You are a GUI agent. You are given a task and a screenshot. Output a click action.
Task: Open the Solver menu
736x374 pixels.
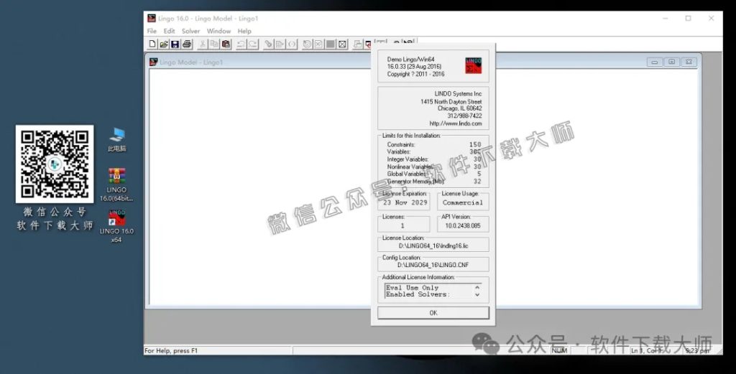point(190,31)
